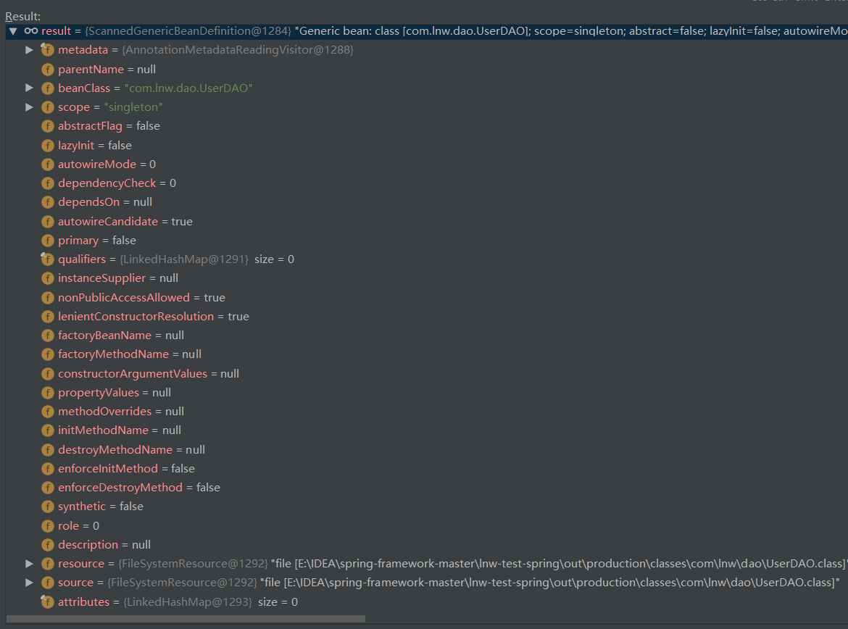The width and height of the screenshot is (848, 629).
Task: Select the 'parentName = null' row
Action: 107,70
